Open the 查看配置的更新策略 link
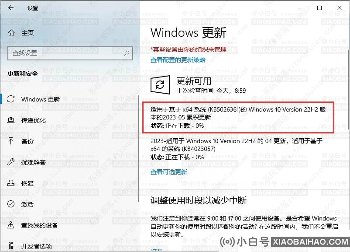This screenshot has height=252, width=350. point(178,60)
